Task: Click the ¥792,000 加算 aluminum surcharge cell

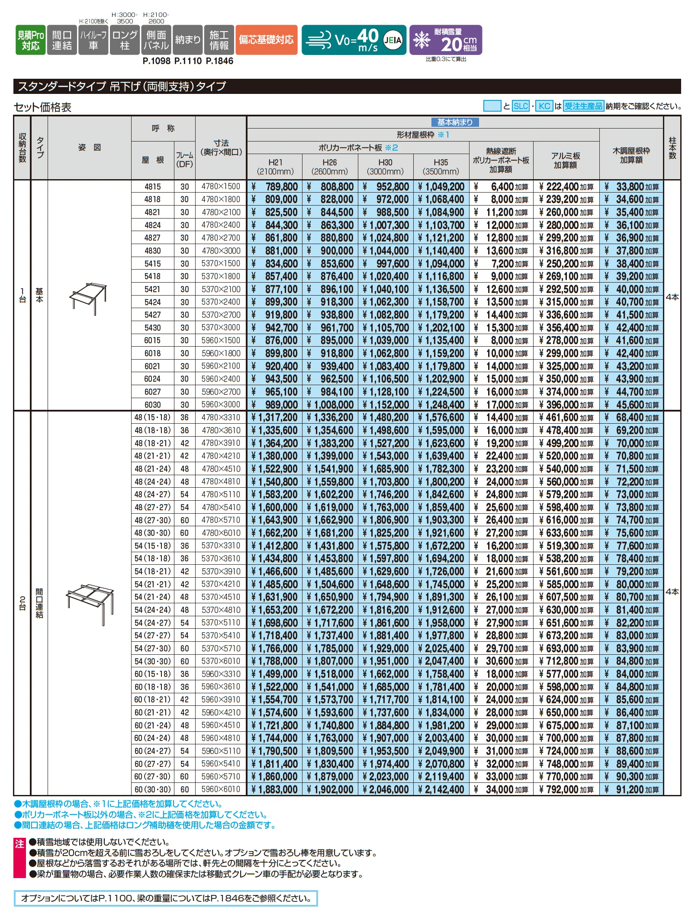Action: [x=566, y=790]
